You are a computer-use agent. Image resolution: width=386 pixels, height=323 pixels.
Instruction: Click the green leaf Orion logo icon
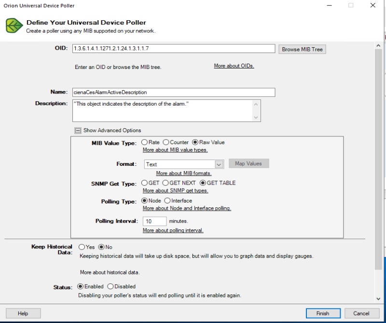[x=14, y=26]
